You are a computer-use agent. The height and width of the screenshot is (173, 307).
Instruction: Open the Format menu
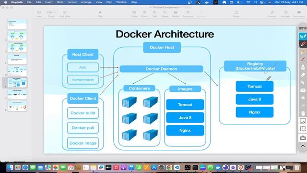point(72,2)
